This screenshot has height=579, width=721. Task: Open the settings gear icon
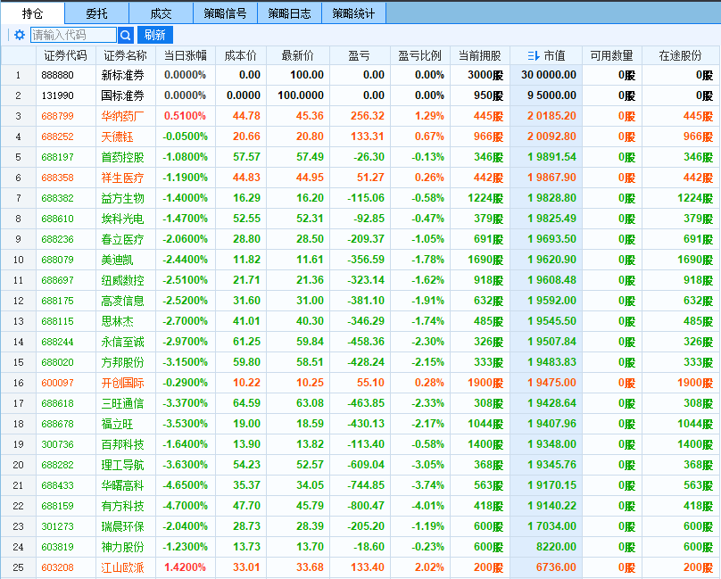point(20,35)
